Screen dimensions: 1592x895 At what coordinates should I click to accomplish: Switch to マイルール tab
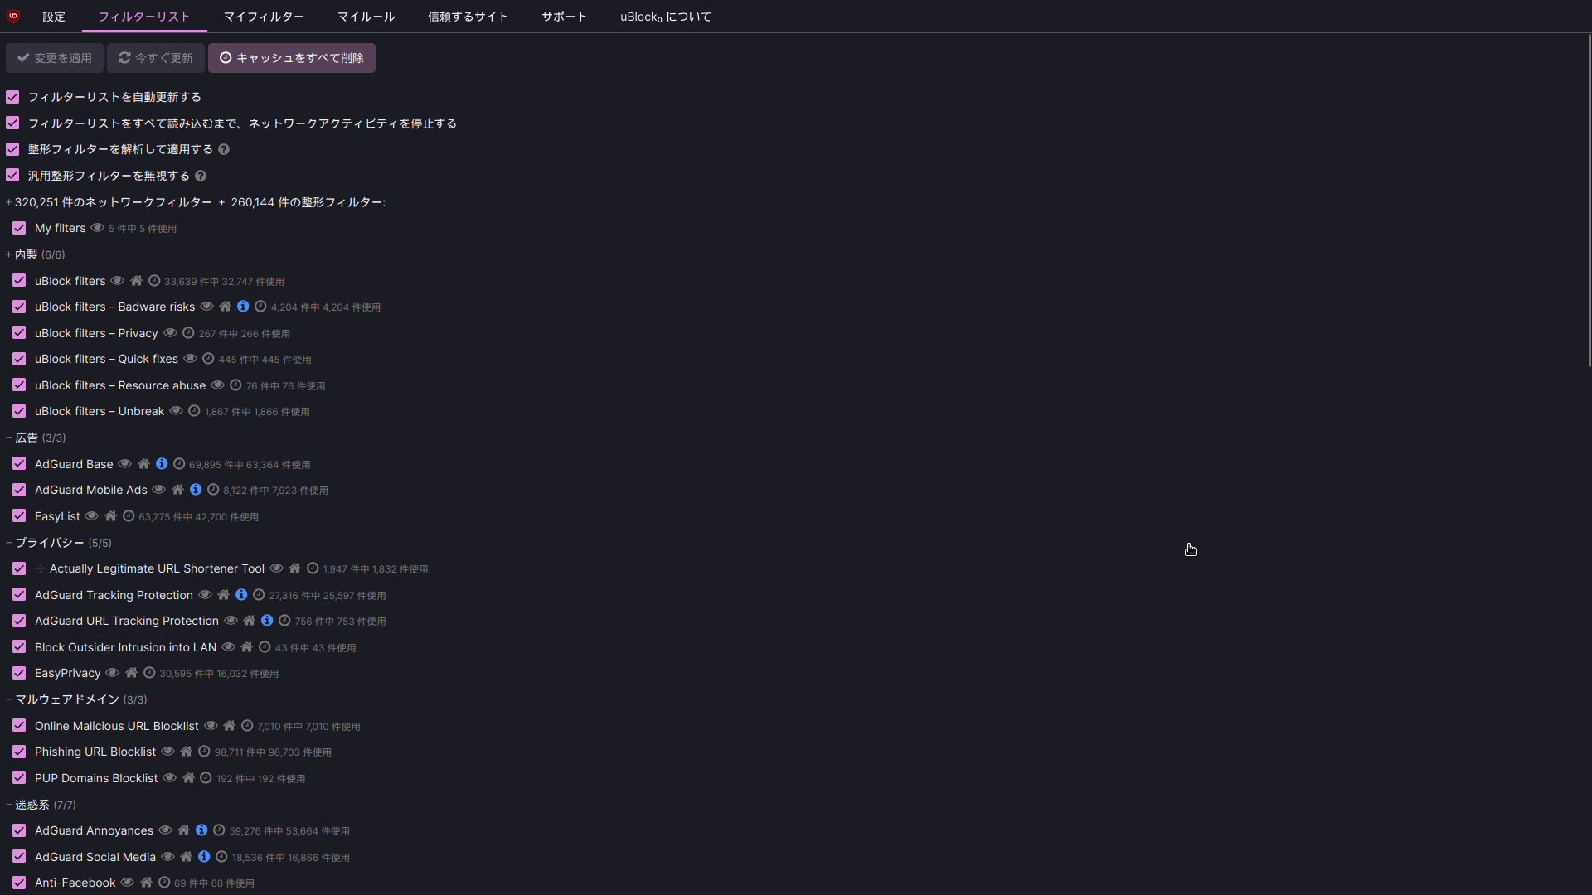(366, 17)
